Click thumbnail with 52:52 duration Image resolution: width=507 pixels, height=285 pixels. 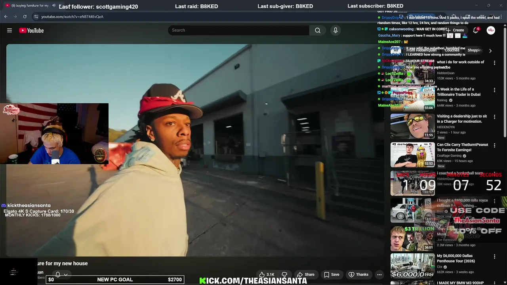tap(412, 154)
